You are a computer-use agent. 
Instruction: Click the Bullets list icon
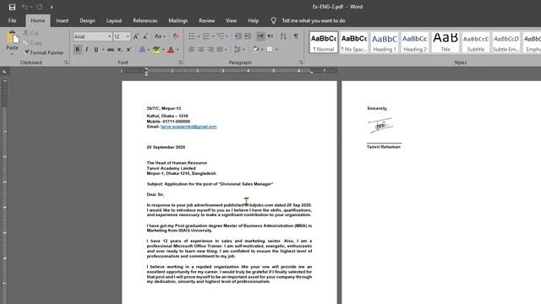click(x=192, y=36)
